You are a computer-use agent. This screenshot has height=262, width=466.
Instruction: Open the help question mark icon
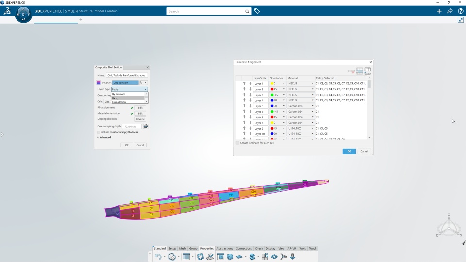tap(461, 11)
